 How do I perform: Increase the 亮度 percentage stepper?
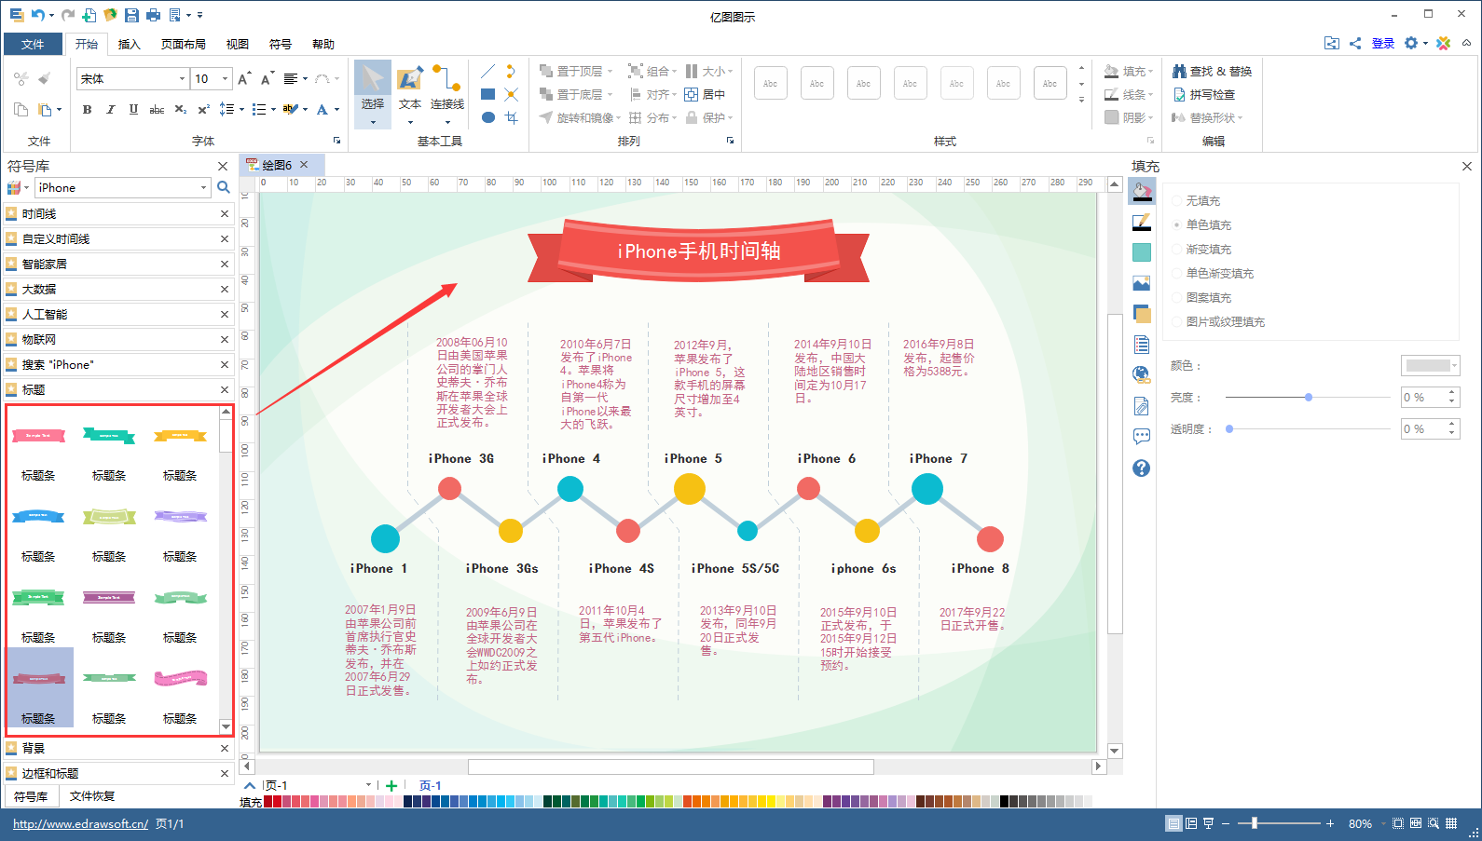tap(1452, 393)
